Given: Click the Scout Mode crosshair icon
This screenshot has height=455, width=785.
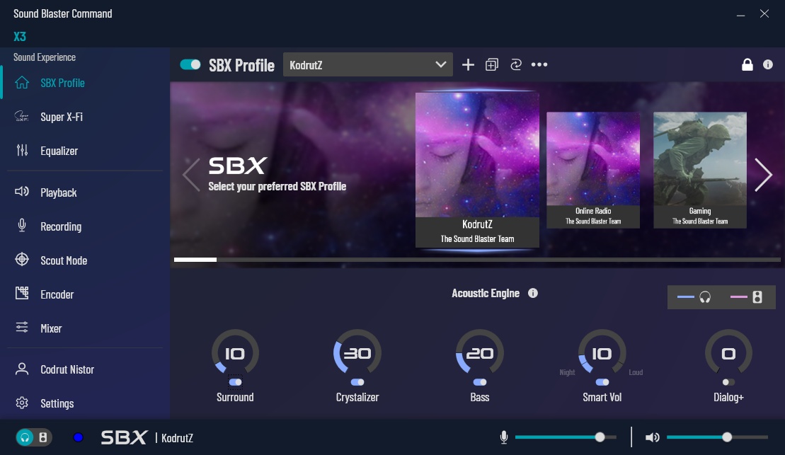Looking at the screenshot, I should point(22,259).
